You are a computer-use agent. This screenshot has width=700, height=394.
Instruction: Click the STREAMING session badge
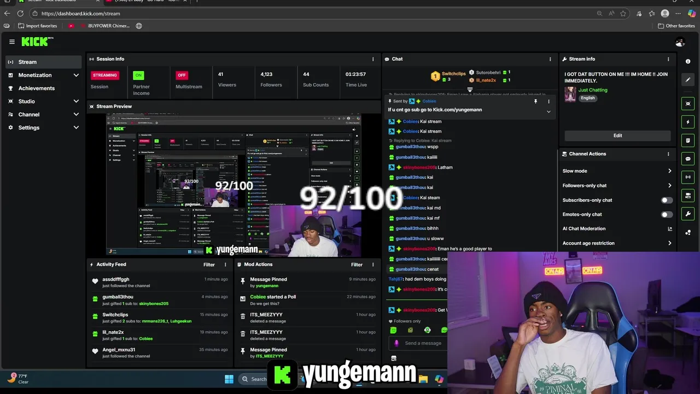[x=104, y=75]
